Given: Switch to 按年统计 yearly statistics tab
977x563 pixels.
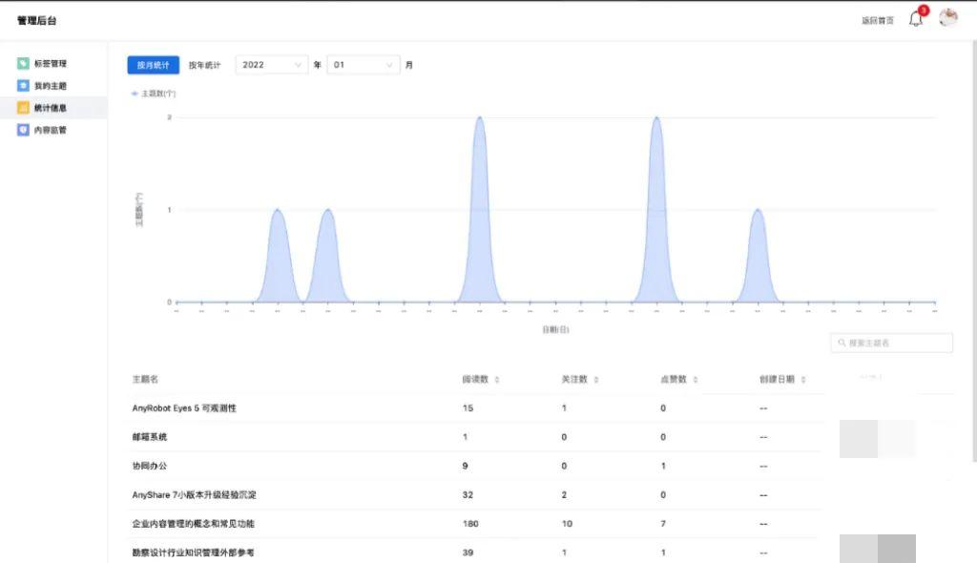Looking at the screenshot, I should (x=206, y=65).
